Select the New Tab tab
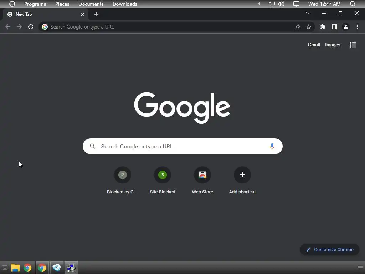The width and height of the screenshot is (365, 274). click(45, 14)
